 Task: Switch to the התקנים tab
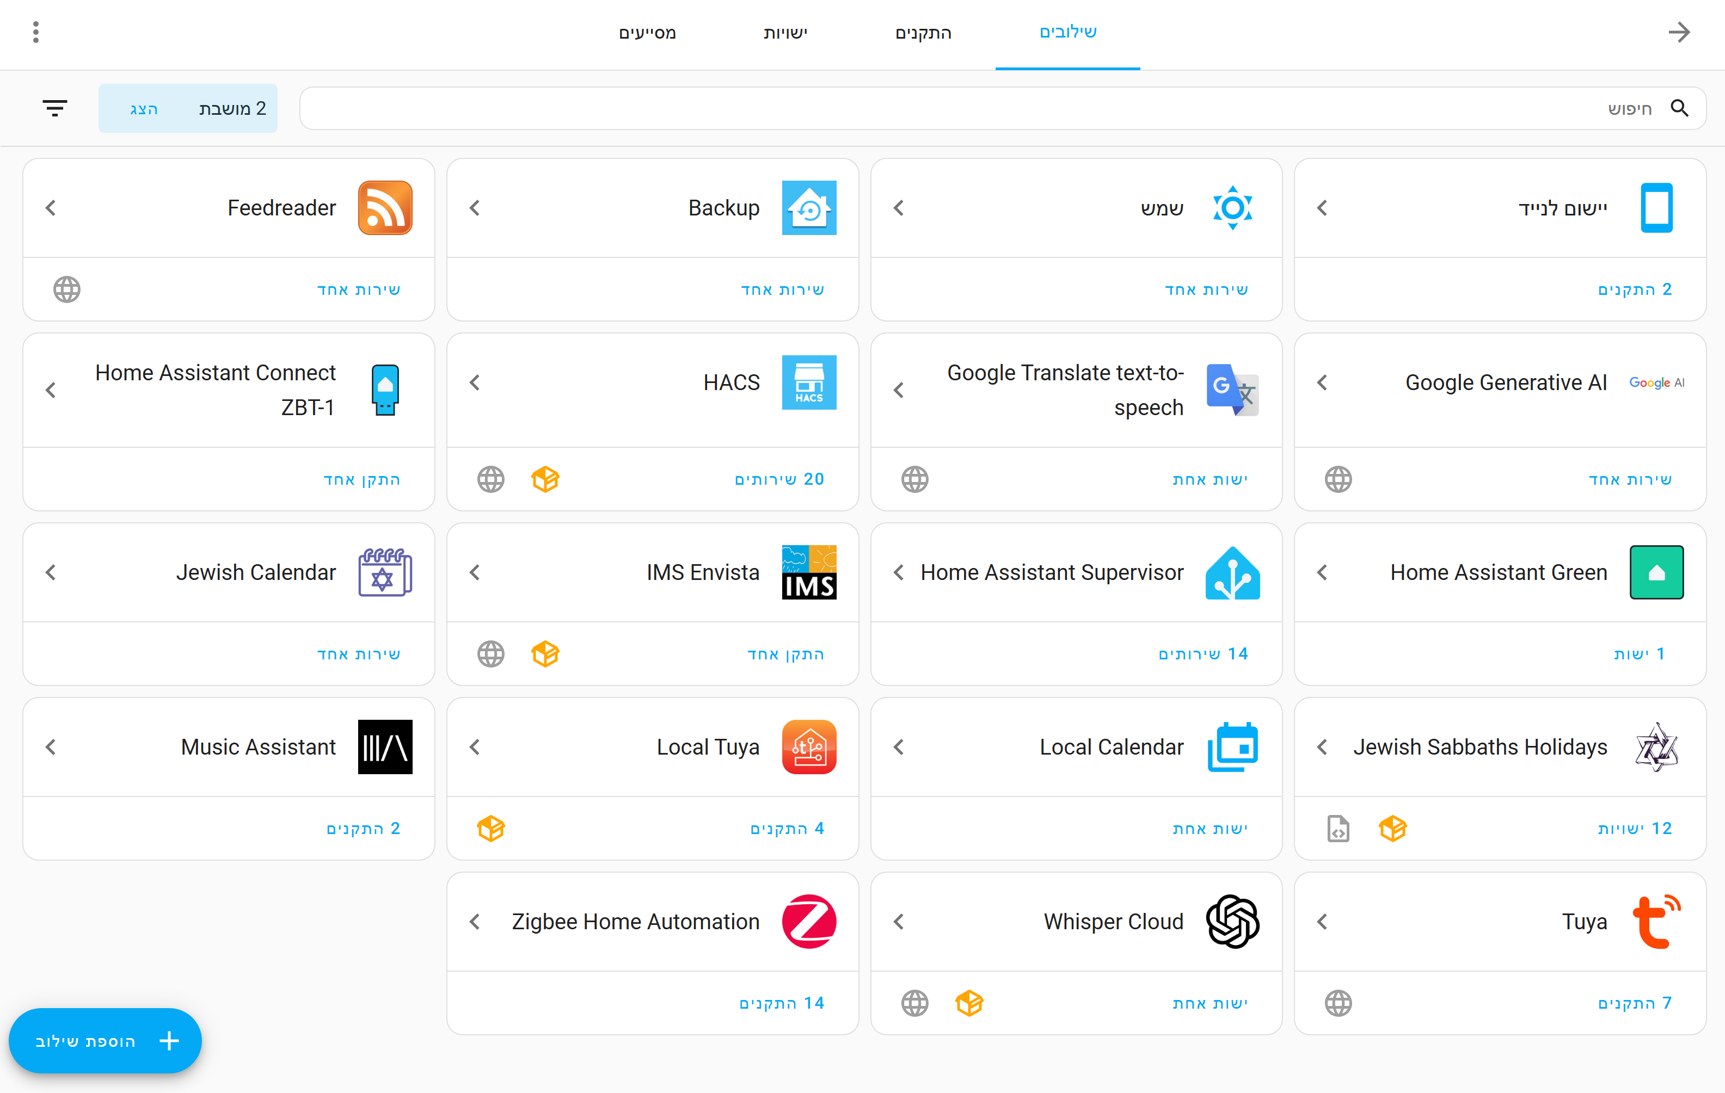click(923, 33)
